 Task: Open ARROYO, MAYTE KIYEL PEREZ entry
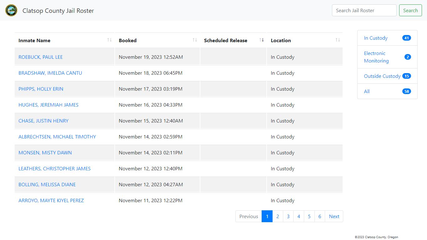pyautogui.click(x=51, y=201)
